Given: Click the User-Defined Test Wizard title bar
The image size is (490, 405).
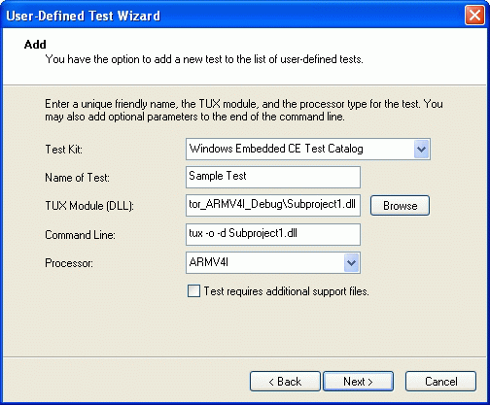Looking at the screenshot, I should [x=233, y=16].
